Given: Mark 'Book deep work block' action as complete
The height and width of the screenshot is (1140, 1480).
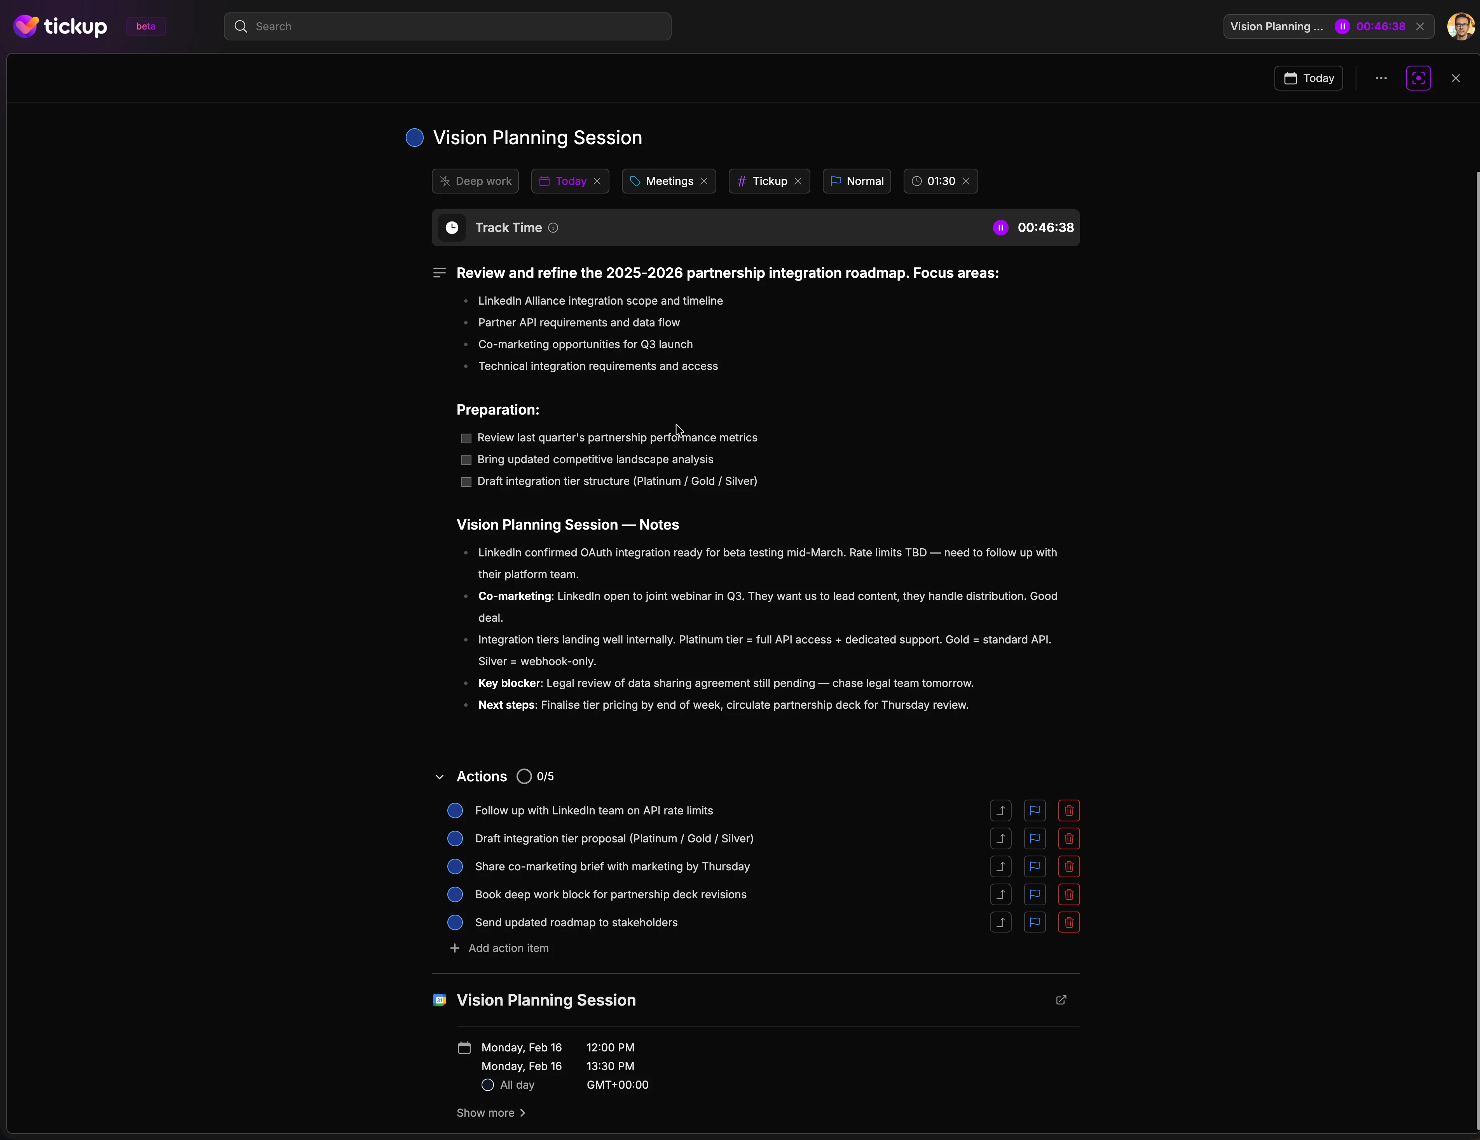Looking at the screenshot, I should [x=455, y=894].
